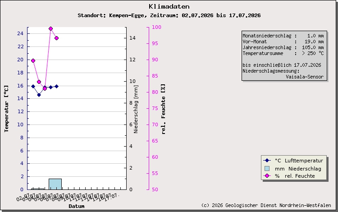Select the last temperature diamond at 16 °C
338x212 pixels.
click(56, 87)
